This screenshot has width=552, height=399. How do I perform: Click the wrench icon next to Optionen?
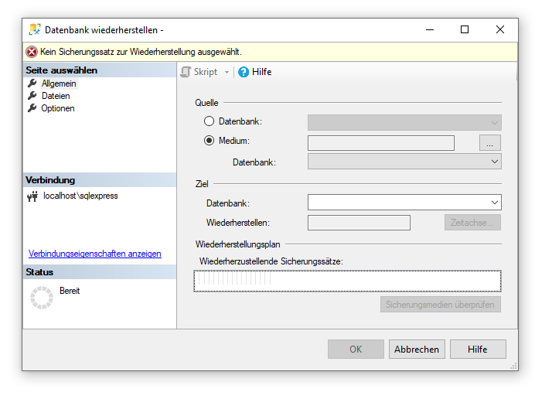[x=32, y=108]
